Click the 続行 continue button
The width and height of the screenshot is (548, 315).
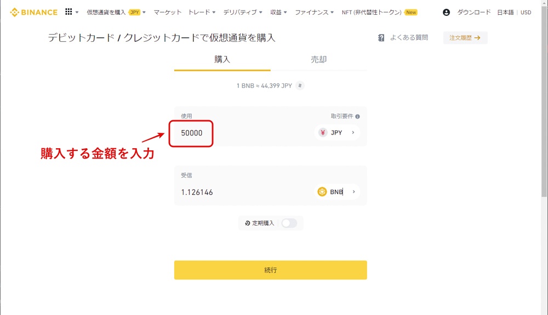(x=271, y=270)
